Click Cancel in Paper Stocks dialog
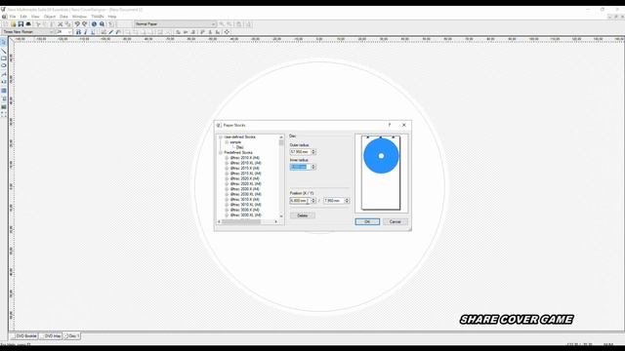Viewport: 625px width, 351px height. [x=395, y=221]
